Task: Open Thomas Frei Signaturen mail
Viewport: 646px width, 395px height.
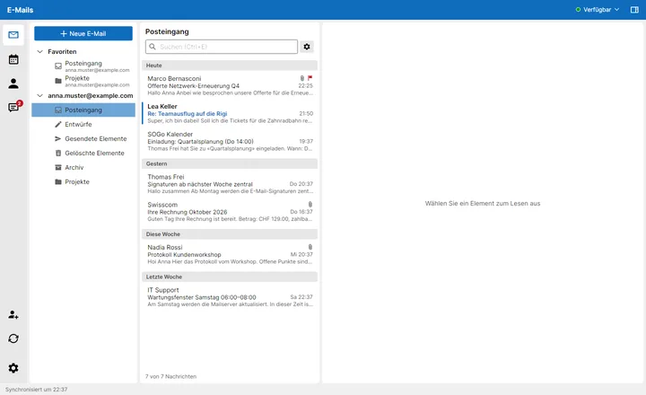Action: [x=230, y=184]
